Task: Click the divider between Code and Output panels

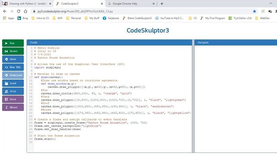Action: 193,96
